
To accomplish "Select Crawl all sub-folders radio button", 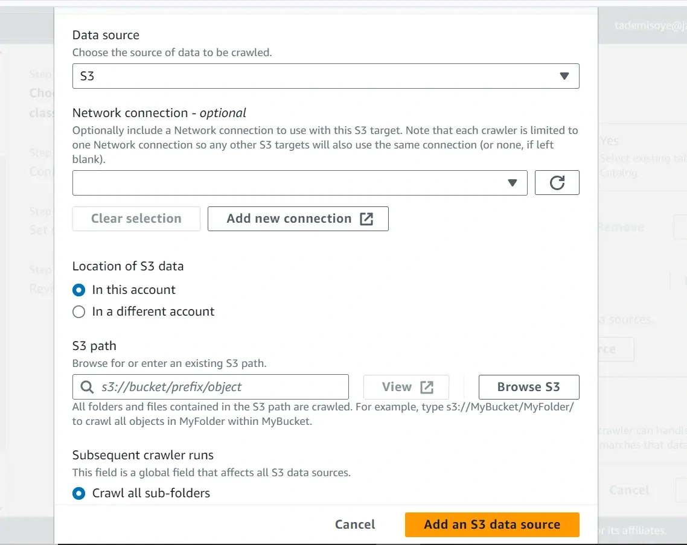I will coord(79,493).
